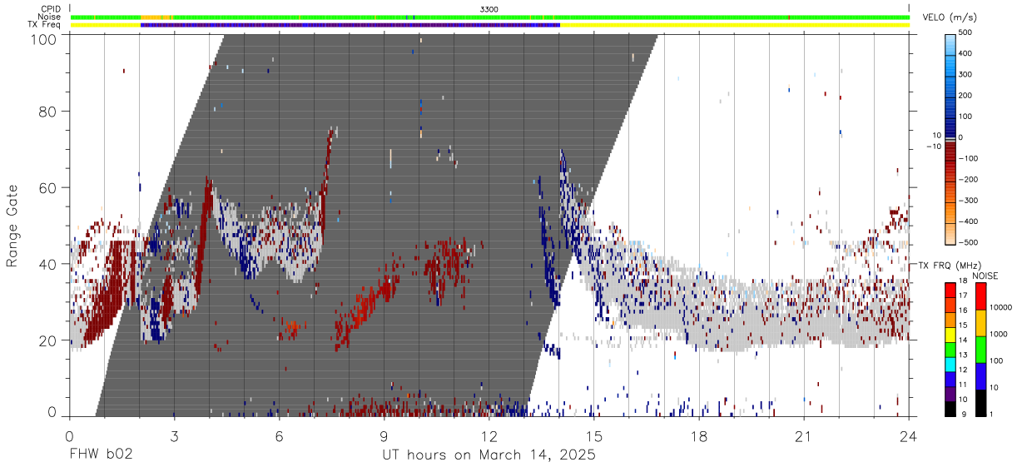
Task: Click the 40 tick on the Range Gate axis
Action: coord(47,264)
